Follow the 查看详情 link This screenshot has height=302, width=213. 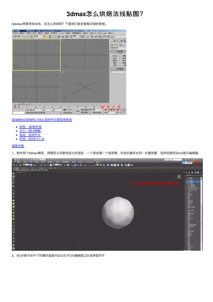(x=18, y=146)
